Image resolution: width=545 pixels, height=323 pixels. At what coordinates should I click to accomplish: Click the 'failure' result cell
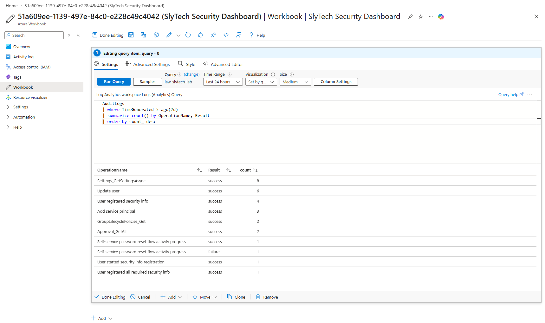(214, 252)
